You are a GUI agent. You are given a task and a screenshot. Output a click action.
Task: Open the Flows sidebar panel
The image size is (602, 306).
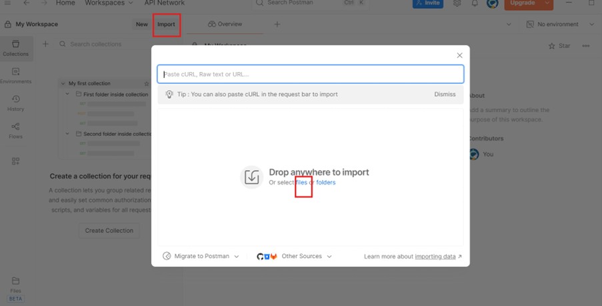pos(15,130)
